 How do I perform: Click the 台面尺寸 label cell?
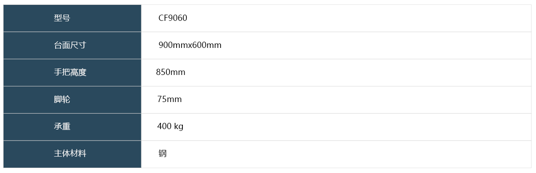pyautogui.click(x=73, y=45)
